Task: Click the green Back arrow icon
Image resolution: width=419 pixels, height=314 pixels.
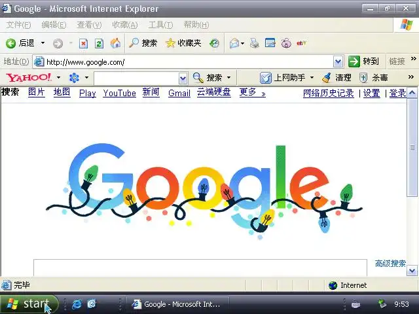Action: pyautogui.click(x=11, y=43)
